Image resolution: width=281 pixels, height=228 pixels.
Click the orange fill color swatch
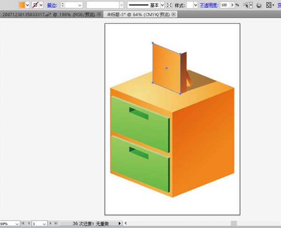tap(22, 5)
